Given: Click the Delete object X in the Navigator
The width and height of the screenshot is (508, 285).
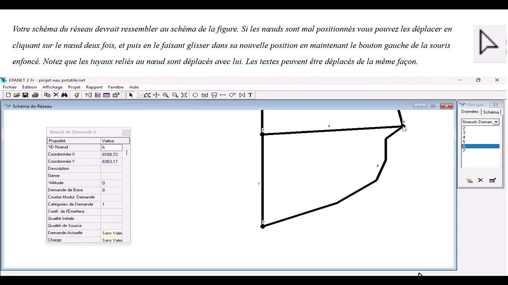Looking at the screenshot, I should click(481, 180).
